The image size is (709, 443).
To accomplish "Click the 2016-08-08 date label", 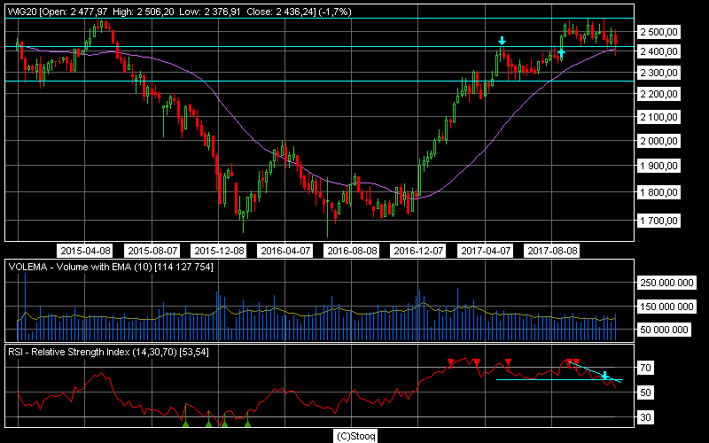I will click(352, 251).
